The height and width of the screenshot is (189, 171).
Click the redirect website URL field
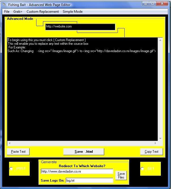[77, 171]
